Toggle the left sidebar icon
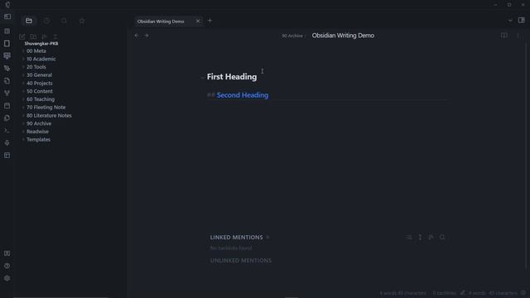530x298 pixels. (7, 17)
